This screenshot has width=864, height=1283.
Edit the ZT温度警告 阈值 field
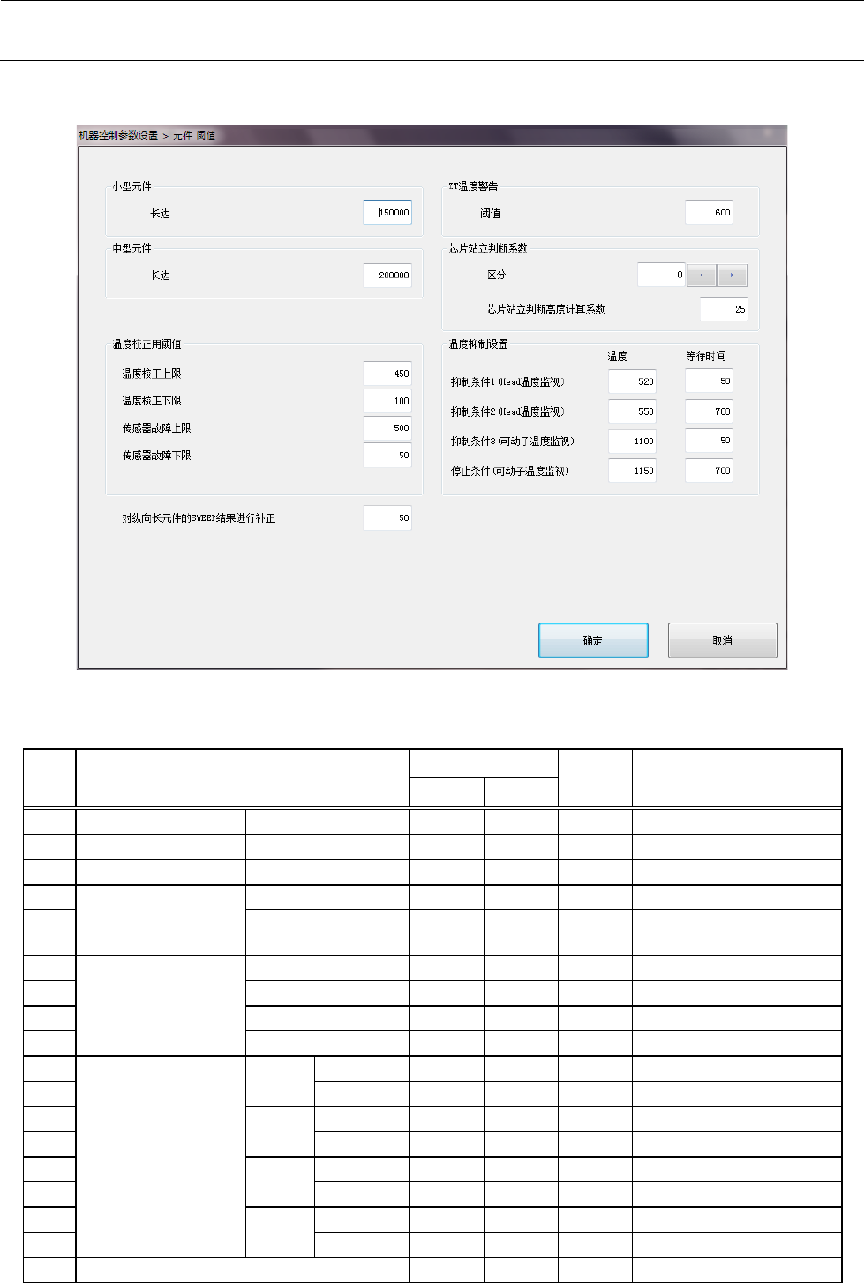(x=709, y=213)
